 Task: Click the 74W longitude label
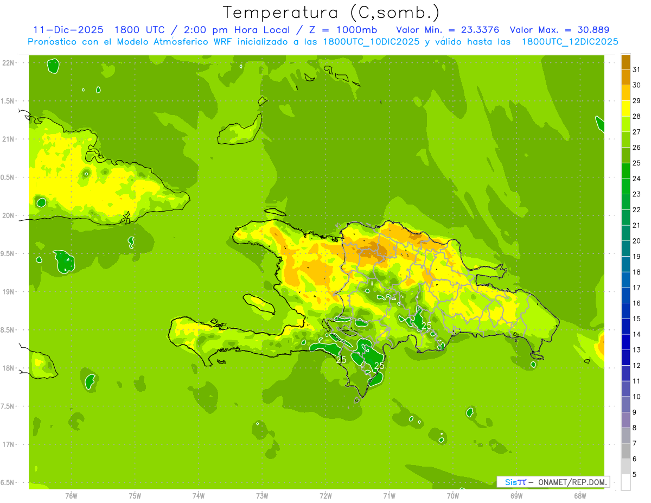(x=199, y=495)
